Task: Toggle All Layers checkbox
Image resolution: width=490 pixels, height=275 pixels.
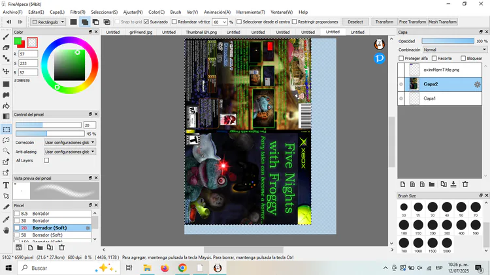Action: point(46,160)
